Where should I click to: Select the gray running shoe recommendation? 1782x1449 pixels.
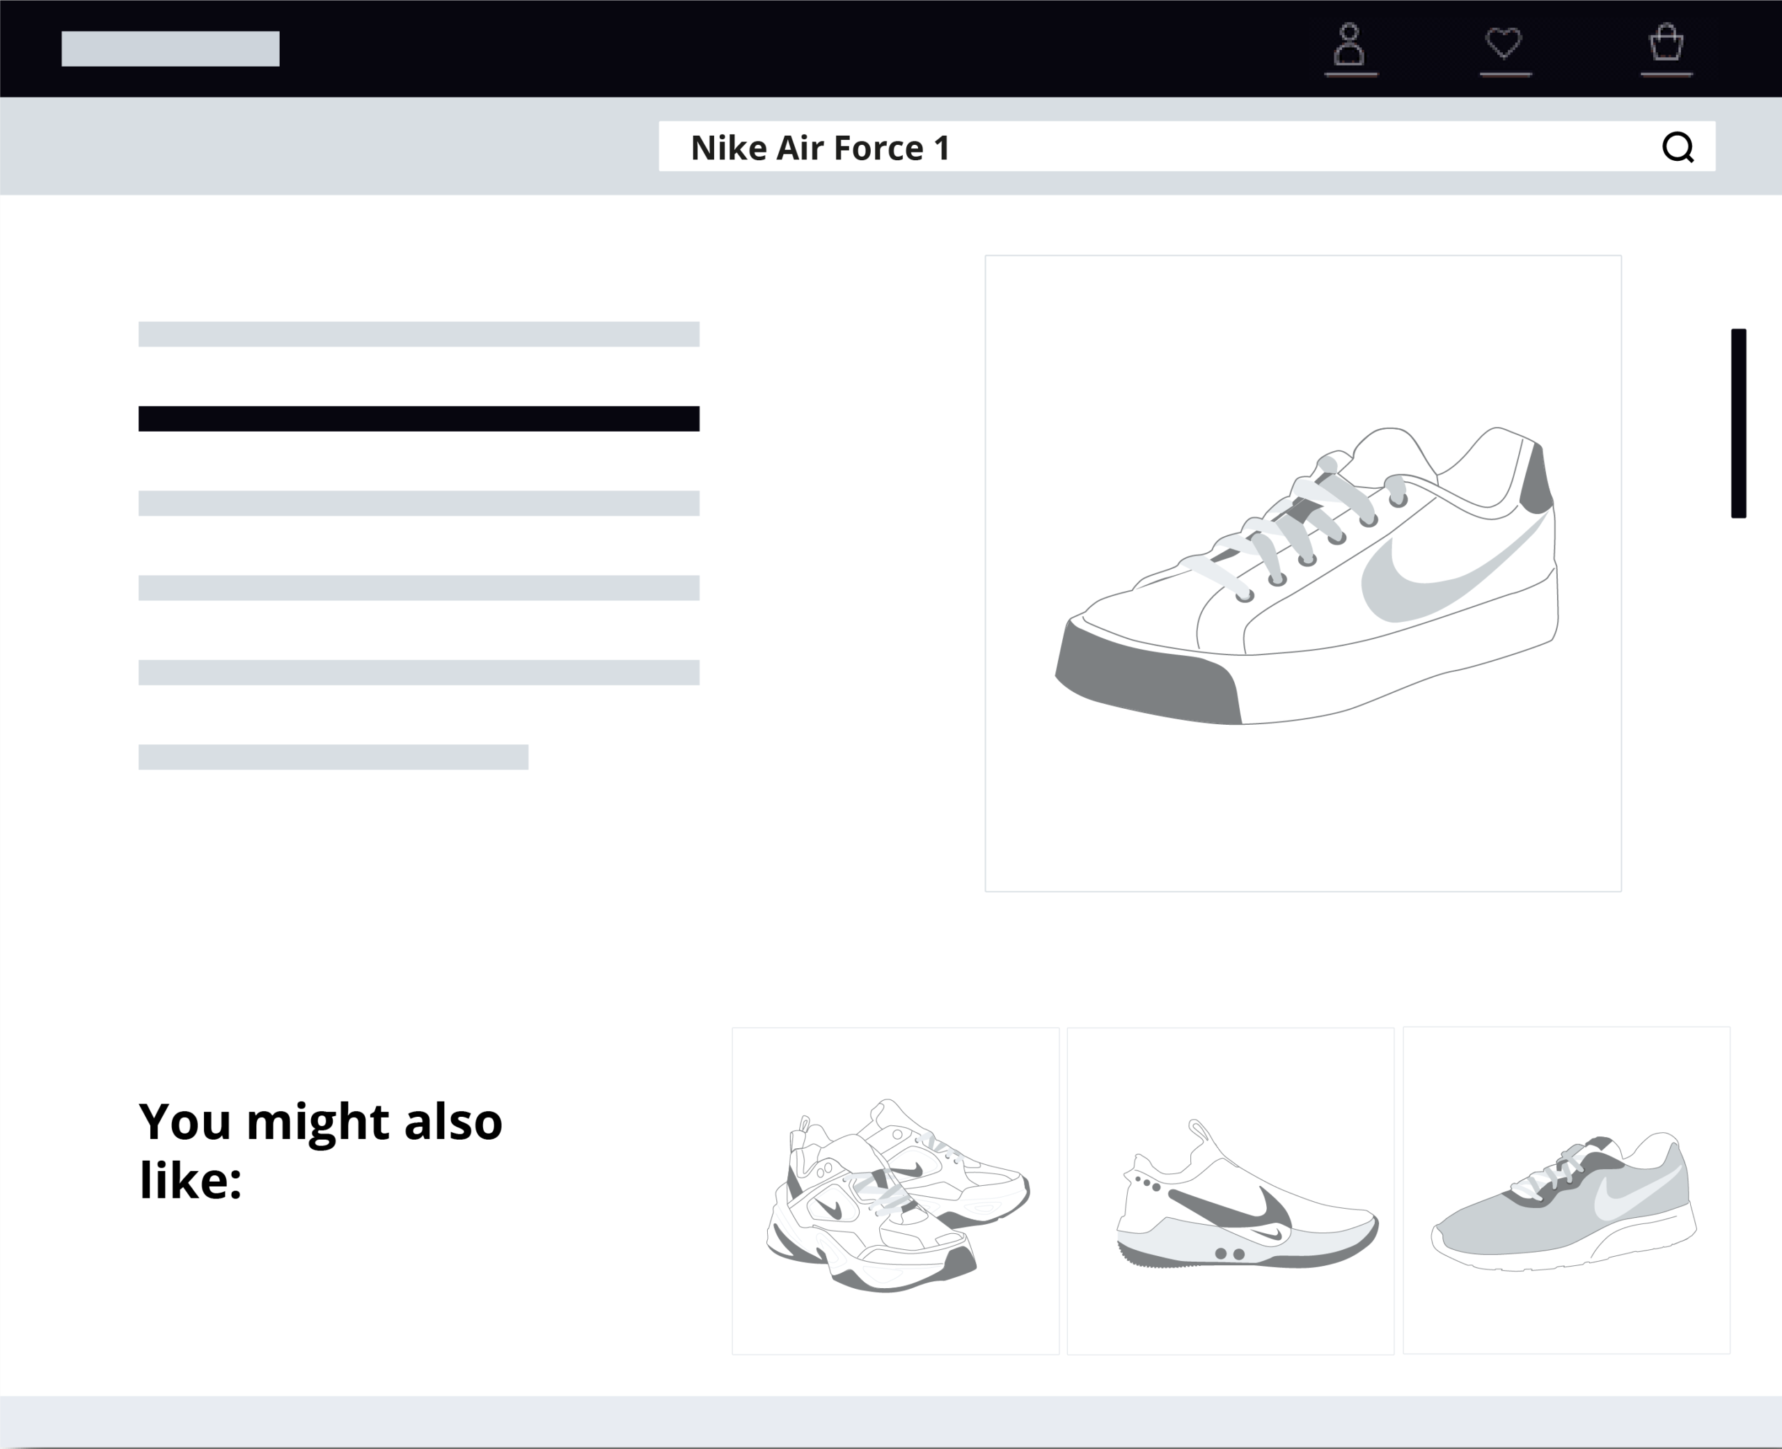(1566, 1190)
